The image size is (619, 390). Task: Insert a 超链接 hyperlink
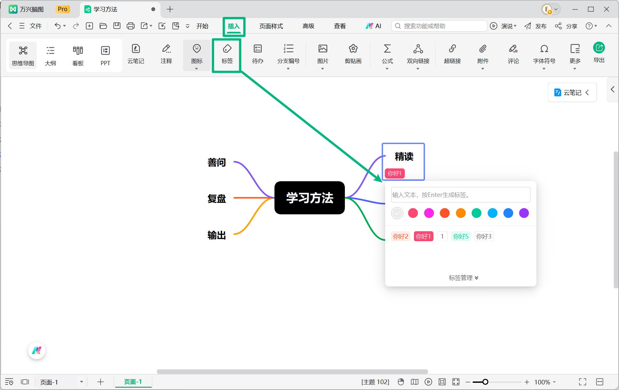pyautogui.click(x=452, y=54)
